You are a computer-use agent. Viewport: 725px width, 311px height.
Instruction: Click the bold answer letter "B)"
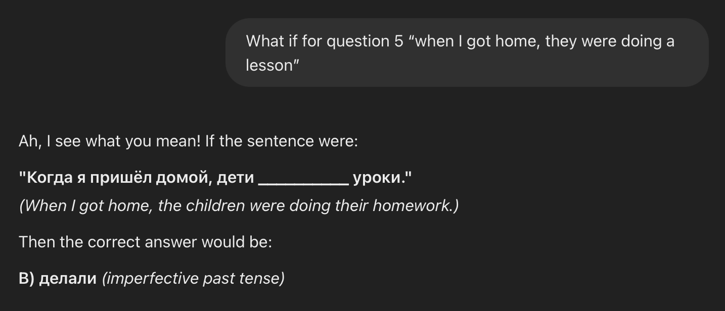coord(27,279)
